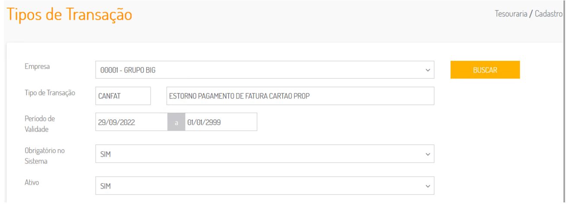The image size is (569, 208).
Task: Click the Empresa field label
Action: [37, 66]
